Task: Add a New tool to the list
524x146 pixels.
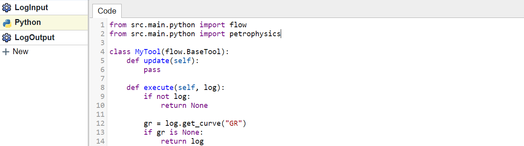Action: pos(16,51)
